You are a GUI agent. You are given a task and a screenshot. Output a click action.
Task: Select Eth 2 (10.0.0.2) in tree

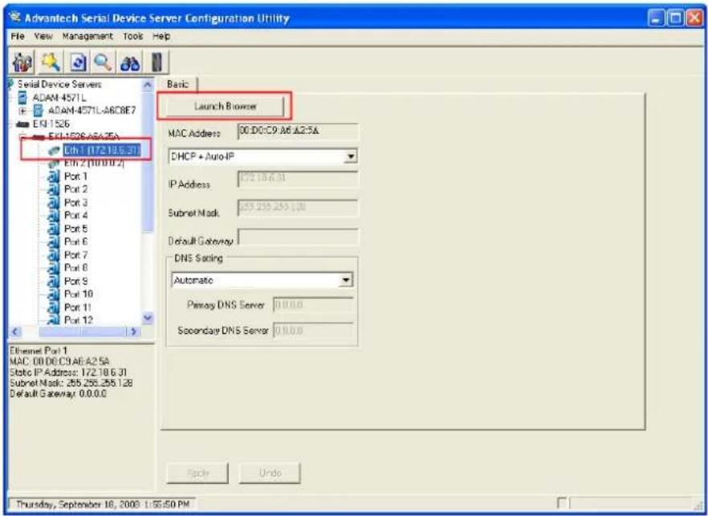[x=94, y=163]
